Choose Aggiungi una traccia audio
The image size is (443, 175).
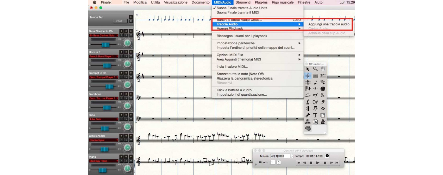coord(329,24)
